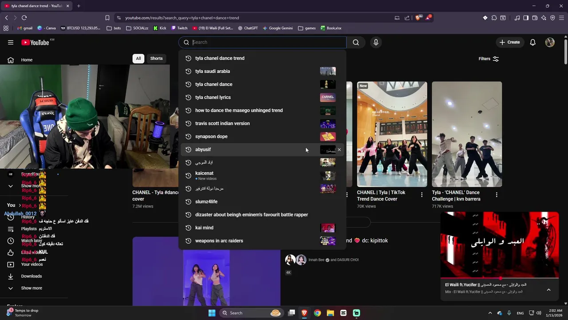568x320 pixels.
Task: Seek on the miniplayer red progress bar
Action: (x=500, y=278)
